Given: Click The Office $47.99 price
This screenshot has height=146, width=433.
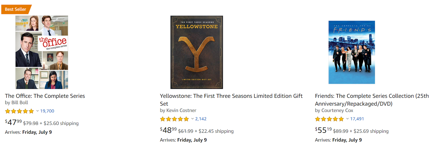Looking at the screenshot, I should pos(13,123).
